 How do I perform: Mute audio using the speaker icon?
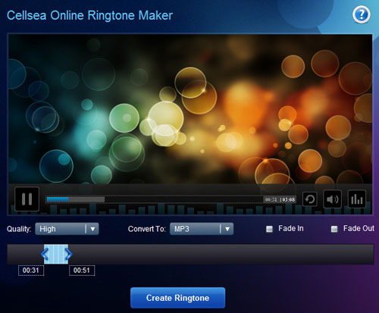pos(332,199)
